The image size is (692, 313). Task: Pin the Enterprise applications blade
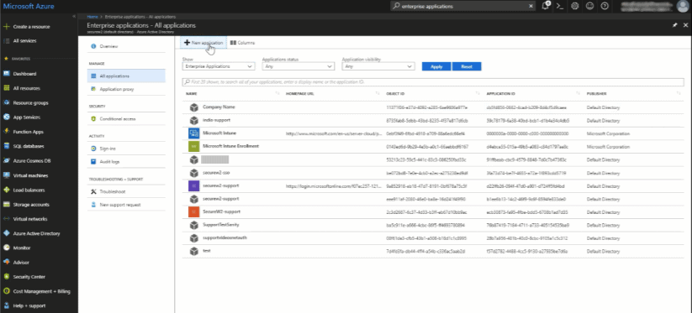(675, 25)
